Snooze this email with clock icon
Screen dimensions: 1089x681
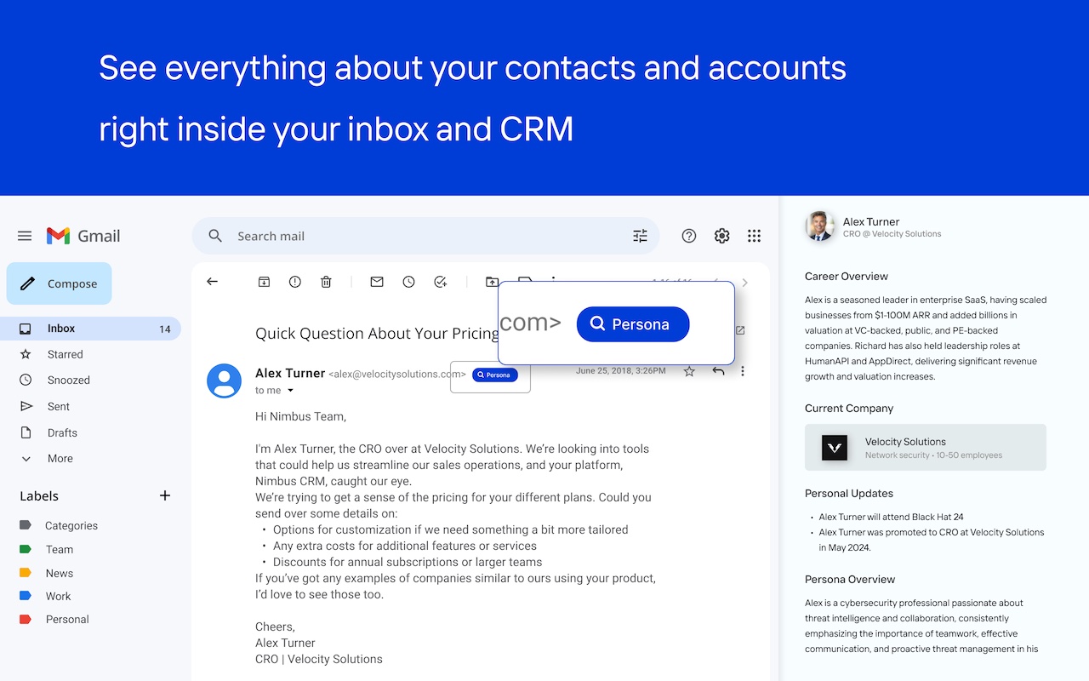click(x=409, y=282)
